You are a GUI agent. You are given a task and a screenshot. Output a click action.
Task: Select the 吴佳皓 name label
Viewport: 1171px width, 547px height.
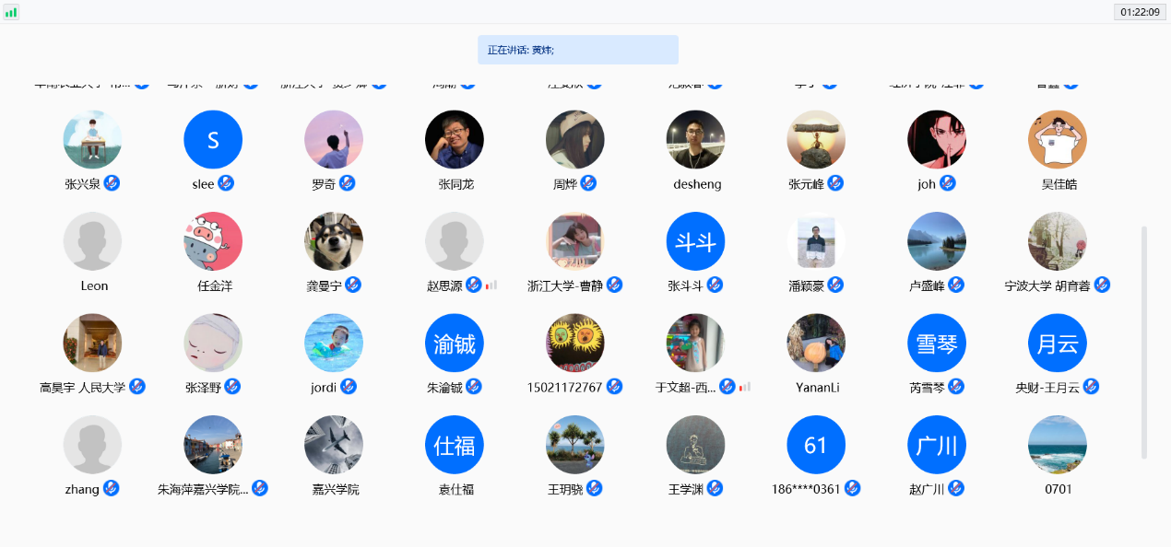tap(1059, 184)
